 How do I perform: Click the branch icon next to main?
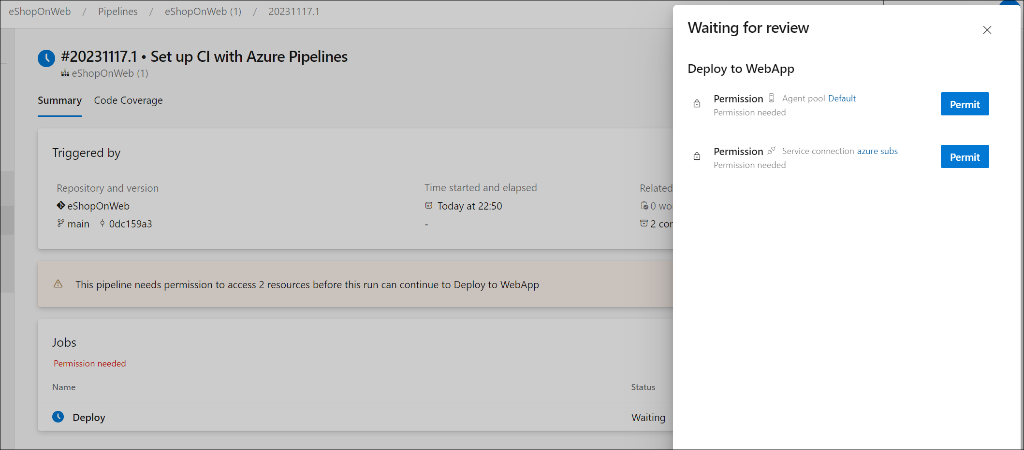coord(60,223)
